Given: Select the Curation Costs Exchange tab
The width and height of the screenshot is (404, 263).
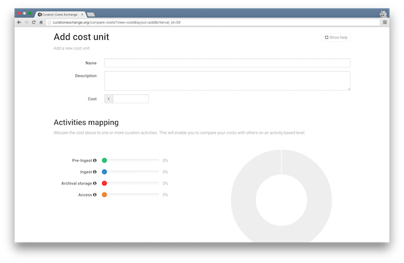Looking at the screenshot, I should [59, 14].
